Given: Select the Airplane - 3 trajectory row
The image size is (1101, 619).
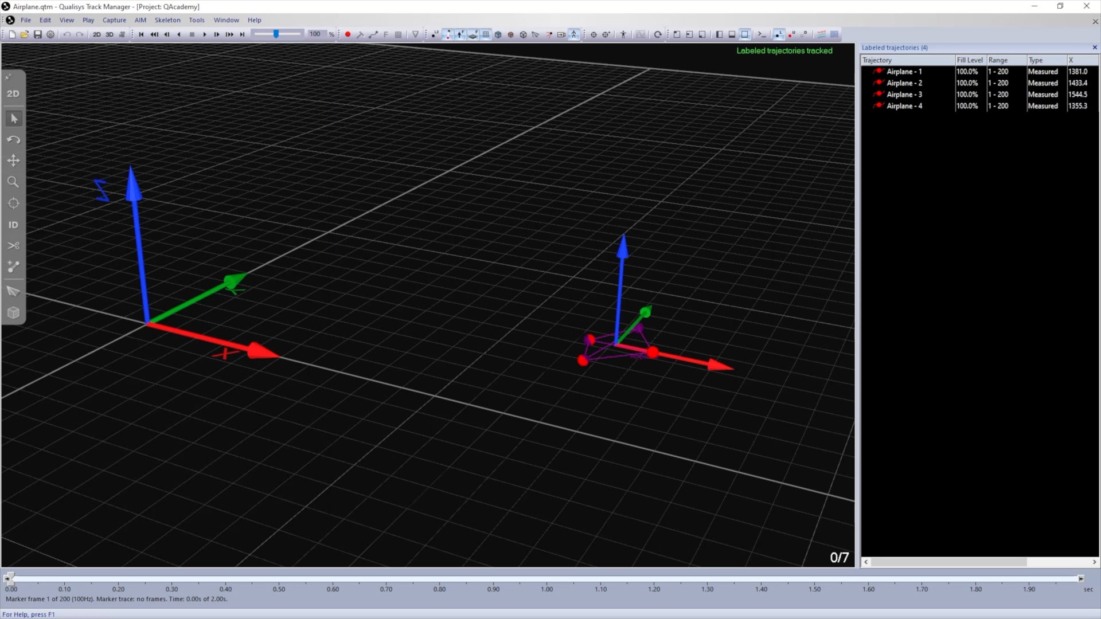Looking at the screenshot, I should (x=980, y=95).
